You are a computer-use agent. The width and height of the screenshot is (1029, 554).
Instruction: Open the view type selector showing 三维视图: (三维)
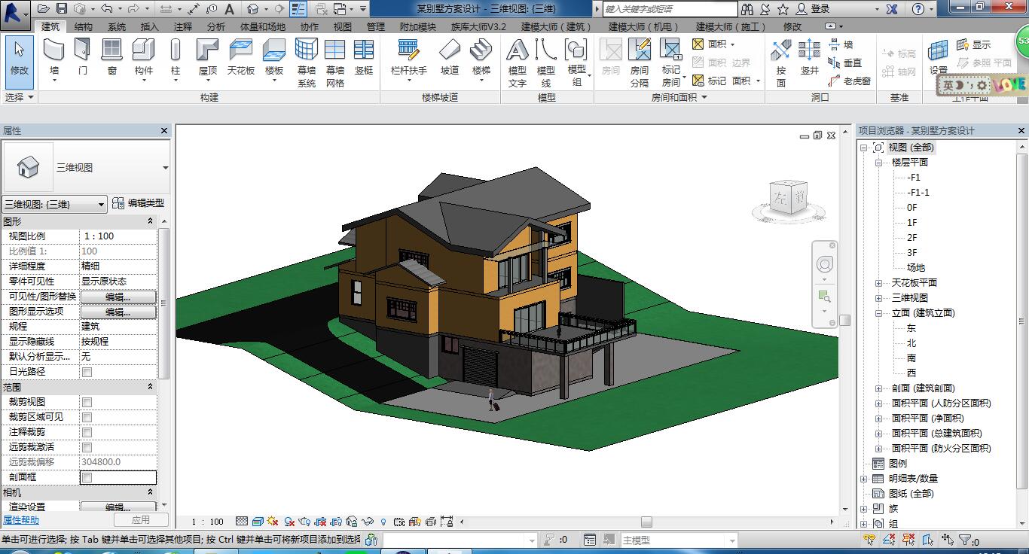(53, 203)
